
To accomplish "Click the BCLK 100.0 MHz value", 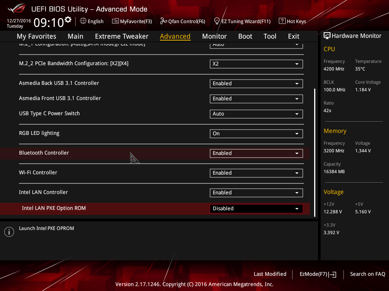I will click(334, 90).
